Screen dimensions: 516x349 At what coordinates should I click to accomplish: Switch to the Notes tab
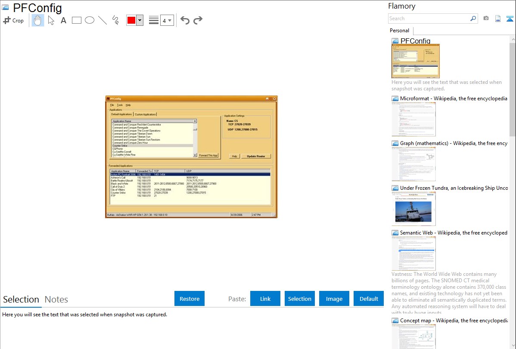[x=56, y=300]
